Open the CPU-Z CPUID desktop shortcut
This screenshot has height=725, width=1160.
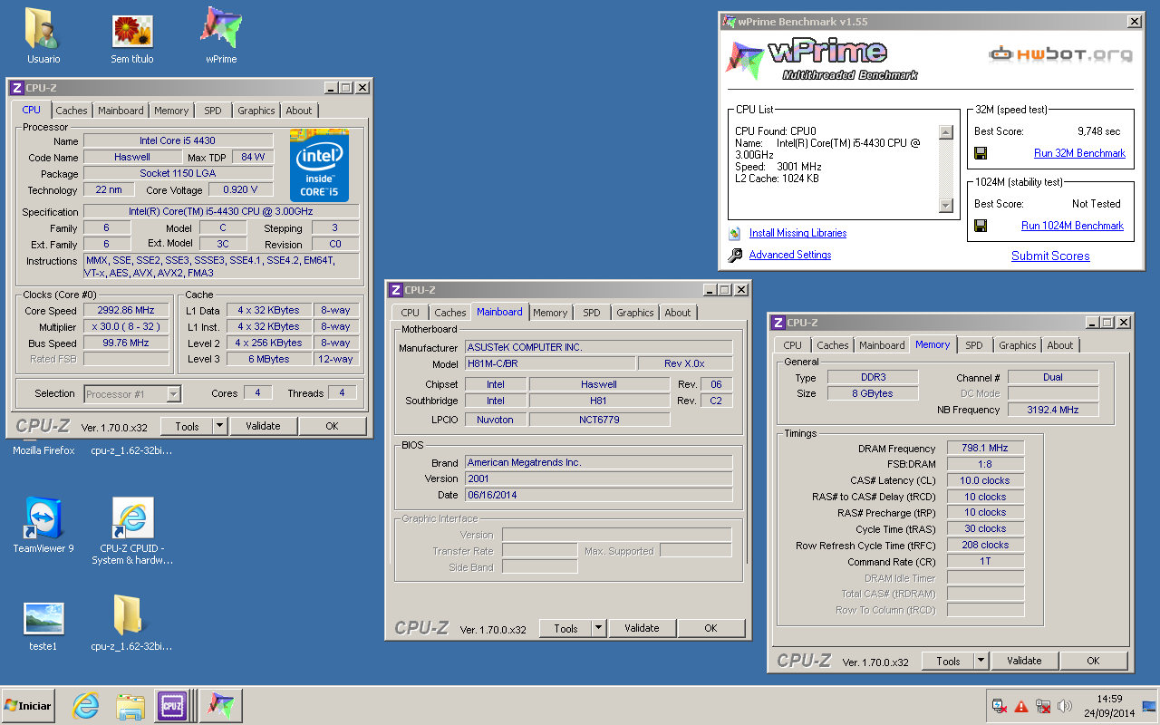coord(132,531)
